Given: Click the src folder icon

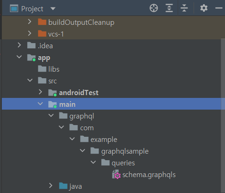Looking at the screenshot, I should pyautogui.click(x=42, y=81).
